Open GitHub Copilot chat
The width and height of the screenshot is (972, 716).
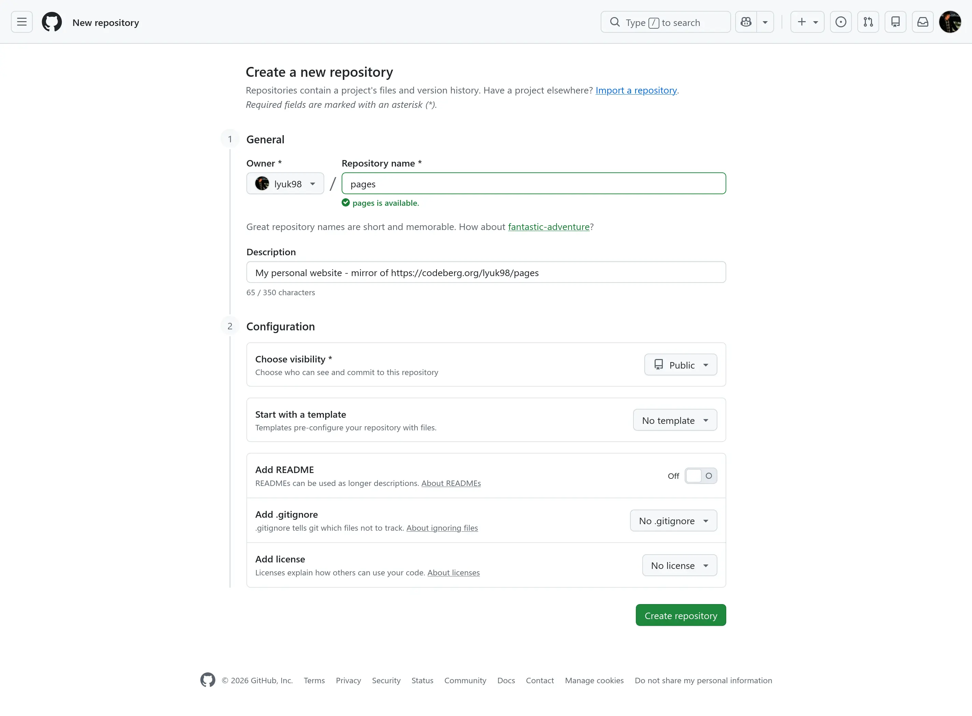coord(746,22)
